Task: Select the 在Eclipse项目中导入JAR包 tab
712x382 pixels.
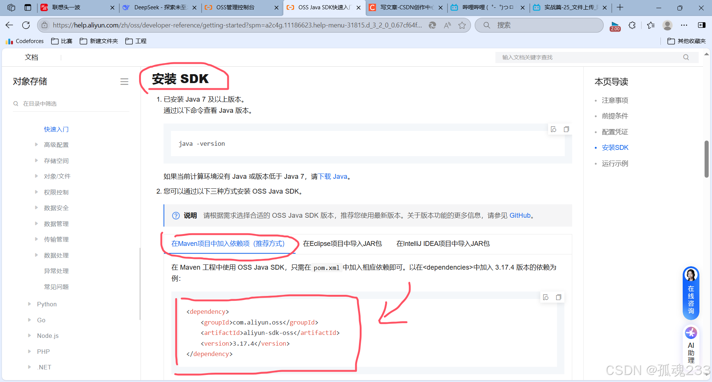Action: coord(342,244)
